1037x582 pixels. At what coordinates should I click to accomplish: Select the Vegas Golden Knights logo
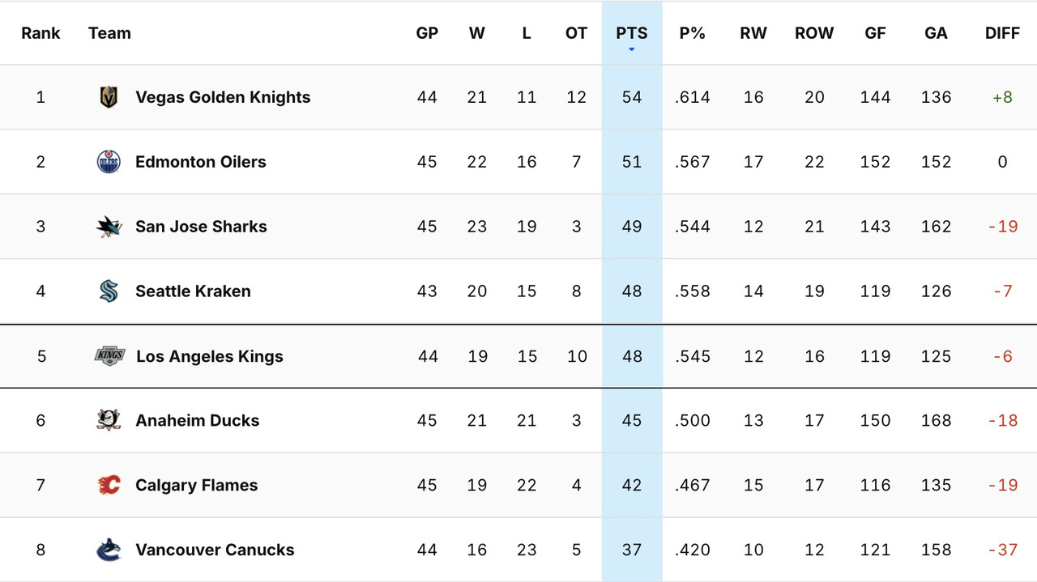pos(109,96)
